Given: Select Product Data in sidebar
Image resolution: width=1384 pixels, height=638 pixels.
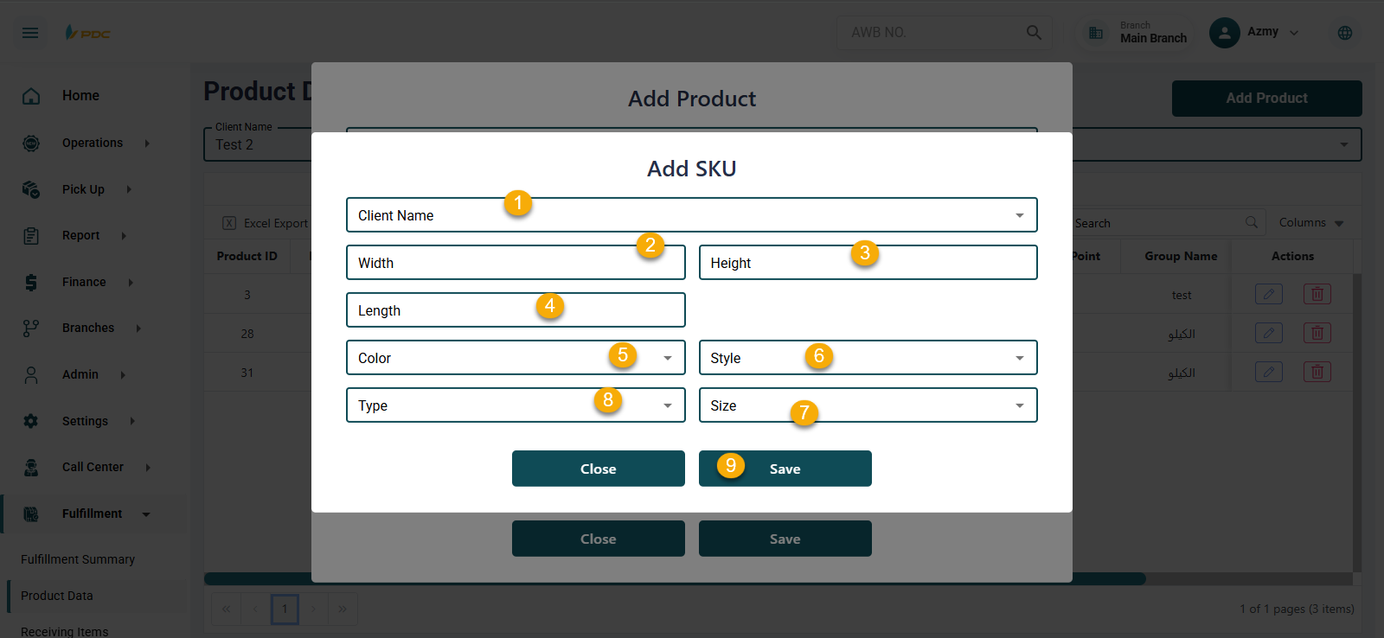Looking at the screenshot, I should [57, 596].
